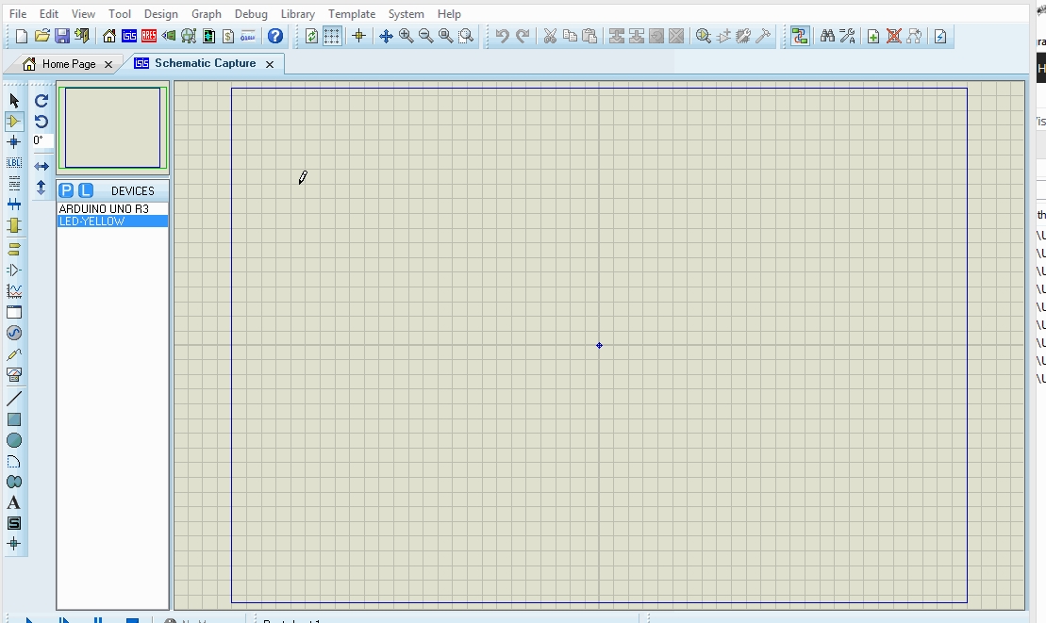Open the Library menu
1046x623 pixels.
pyautogui.click(x=297, y=14)
